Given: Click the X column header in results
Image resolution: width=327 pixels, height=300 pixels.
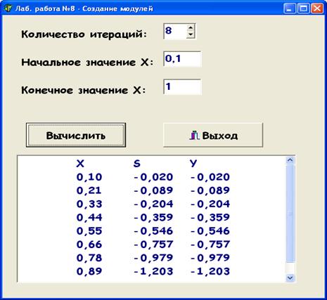Looking at the screenshot, I should [80, 164].
